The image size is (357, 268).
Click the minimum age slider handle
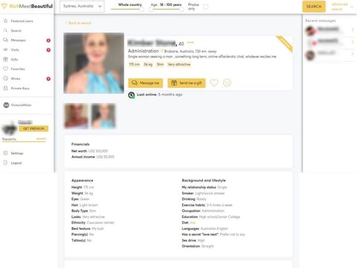pyautogui.click(x=151, y=10)
